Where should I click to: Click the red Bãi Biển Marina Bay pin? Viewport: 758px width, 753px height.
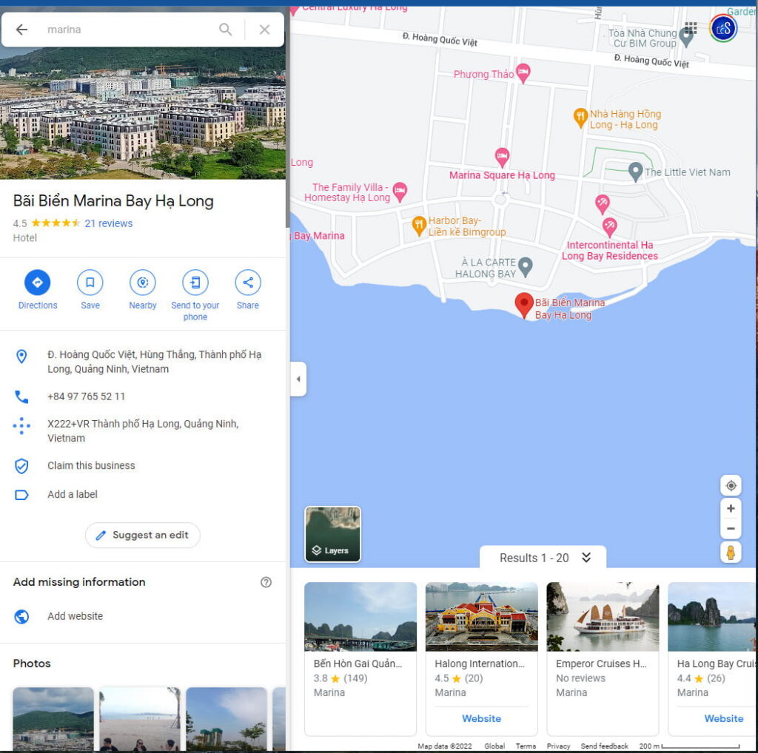tap(524, 305)
